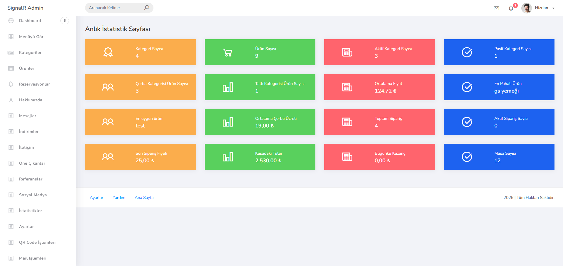This screenshot has height=266, width=563.
Task: Click the people icon on Son Sipariş Fiyatı card
Action: pyautogui.click(x=108, y=157)
